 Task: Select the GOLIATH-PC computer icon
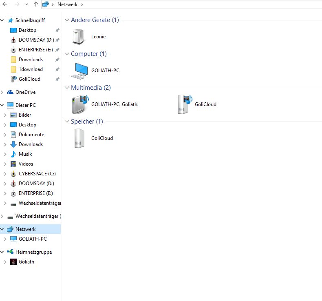coord(79,71)
